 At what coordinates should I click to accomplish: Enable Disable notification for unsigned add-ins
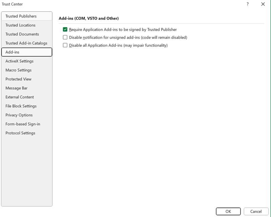(x=65, y=37)
